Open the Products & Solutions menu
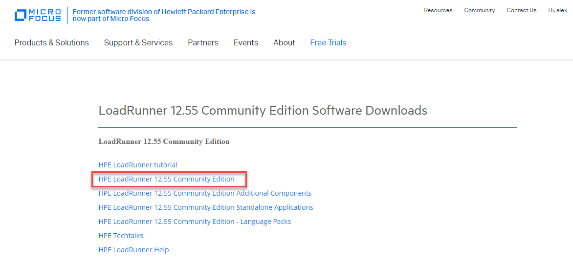Viewport: 573px width, 263px height. click(x=51, y=43)
